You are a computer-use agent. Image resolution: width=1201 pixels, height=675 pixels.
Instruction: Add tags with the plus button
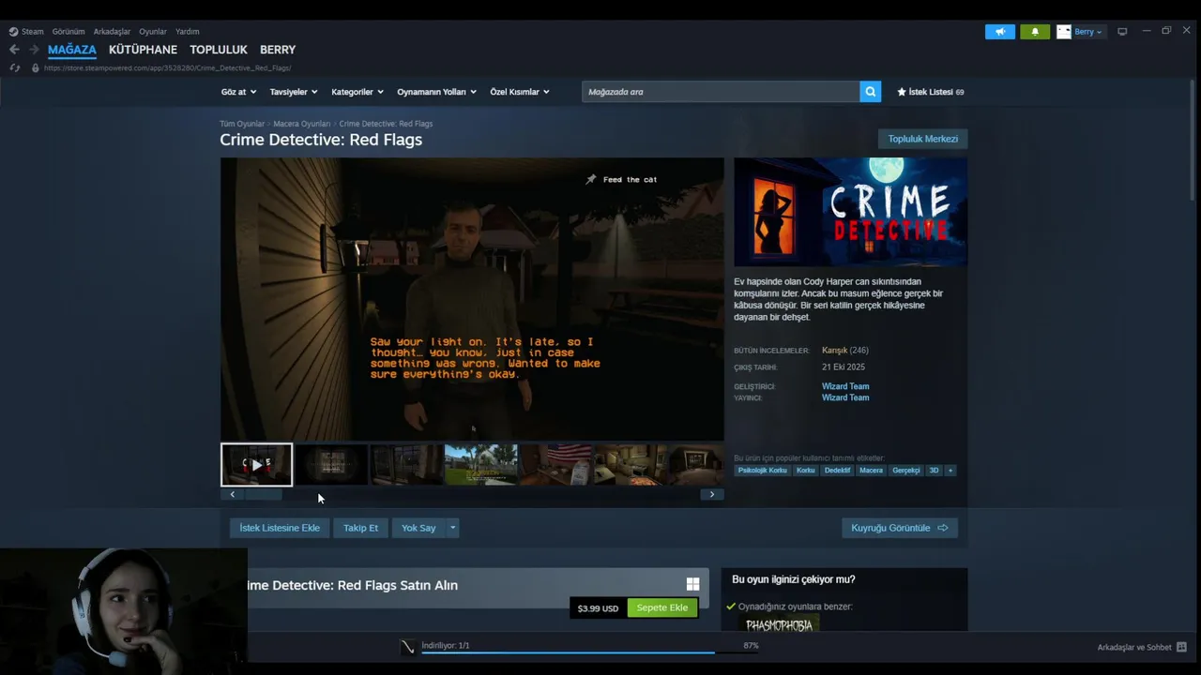(x=950, y=471)
